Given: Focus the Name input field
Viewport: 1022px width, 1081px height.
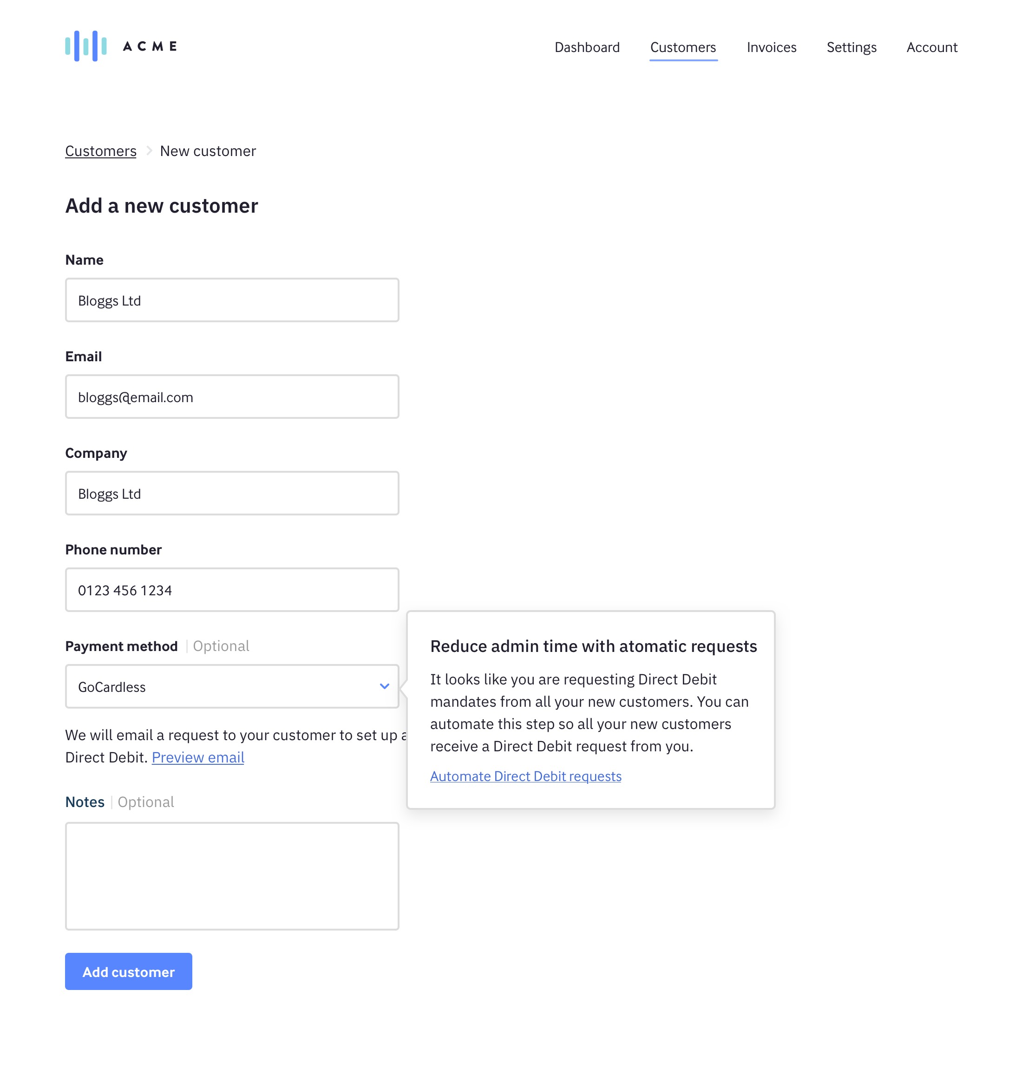Looking at the screenshot, I should 232,300.
